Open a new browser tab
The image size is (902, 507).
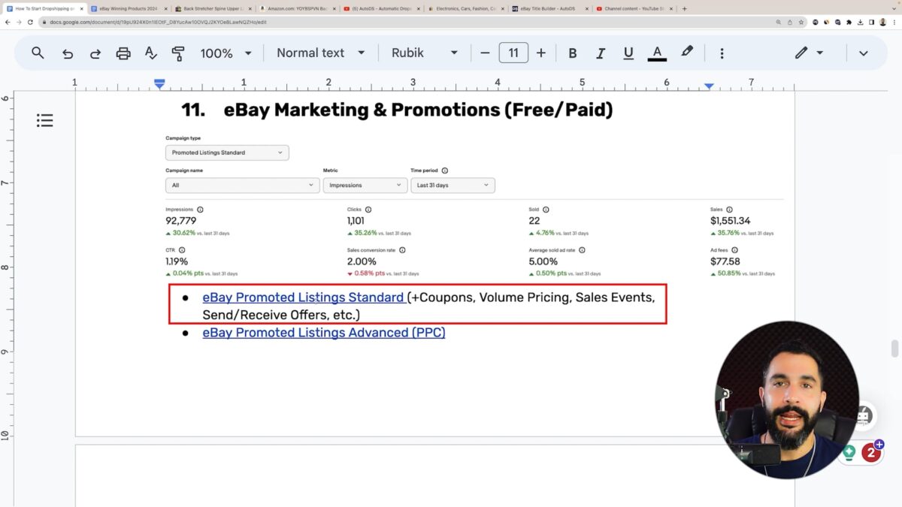(x=684, y=9)
